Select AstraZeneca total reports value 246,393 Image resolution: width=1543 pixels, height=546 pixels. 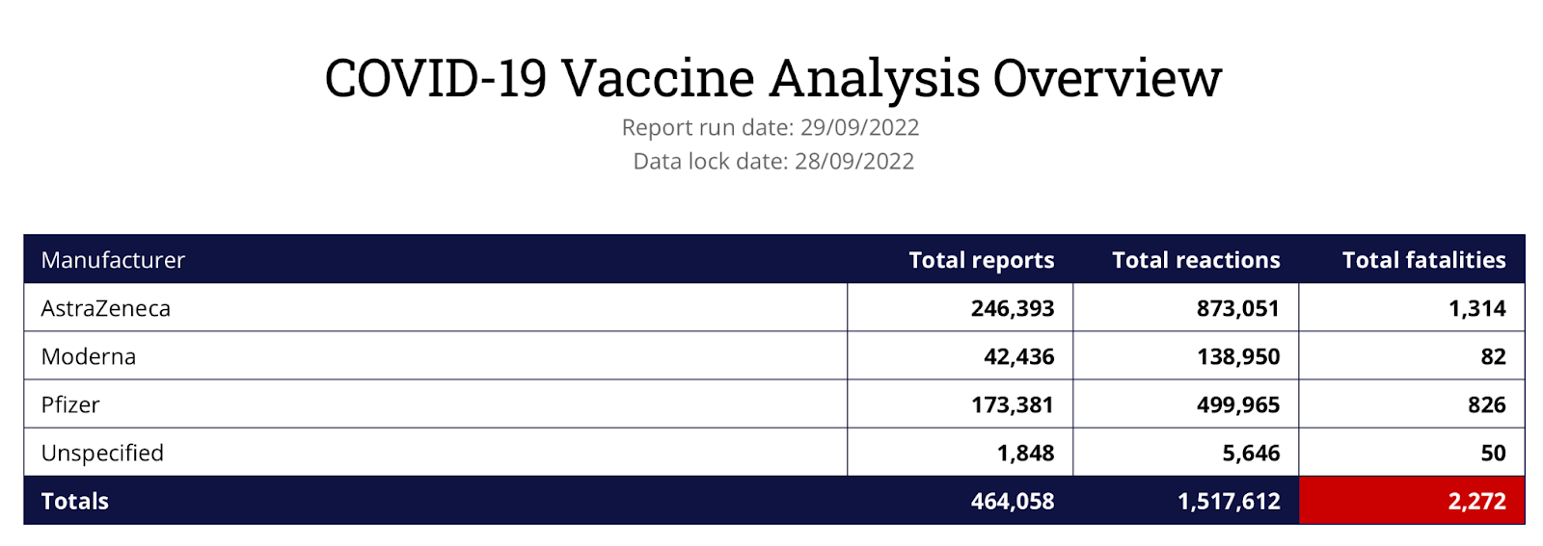(x=1012, y=308)
